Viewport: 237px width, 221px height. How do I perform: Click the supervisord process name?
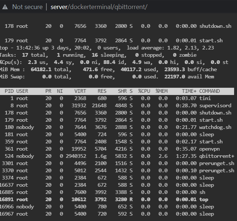(x=215, y=105)
